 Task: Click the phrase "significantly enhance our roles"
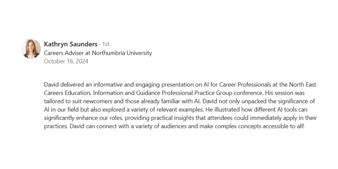[82, 118]
